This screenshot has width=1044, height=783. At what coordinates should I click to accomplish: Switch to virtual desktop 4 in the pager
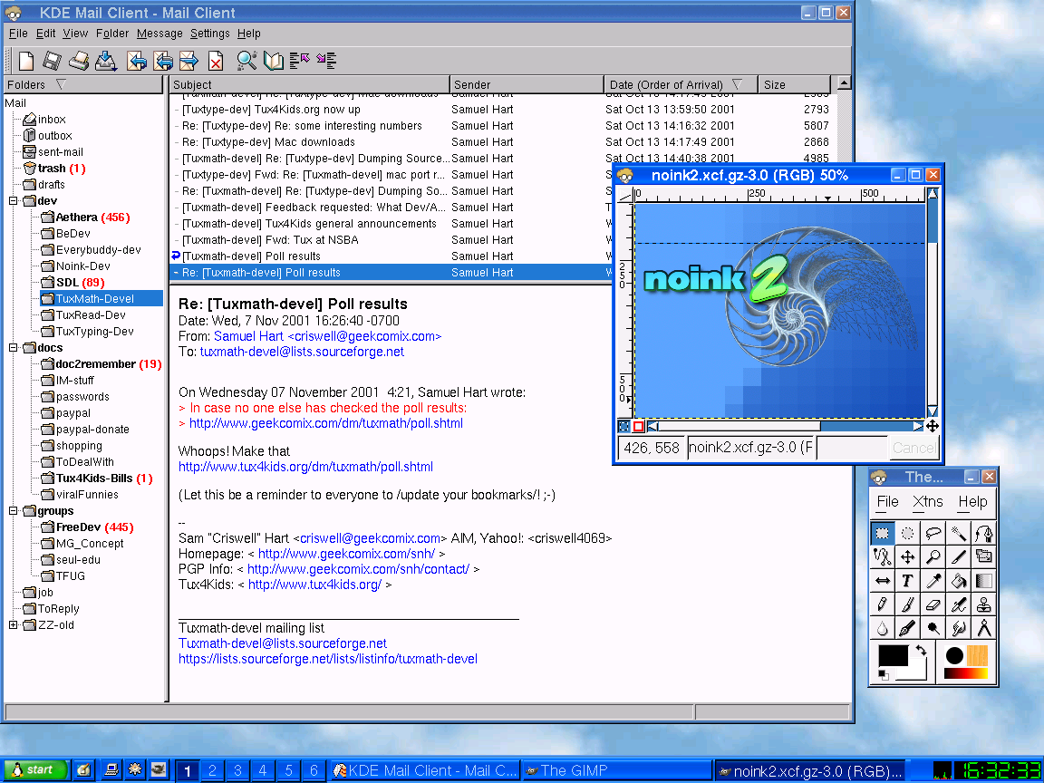(263, 770)
